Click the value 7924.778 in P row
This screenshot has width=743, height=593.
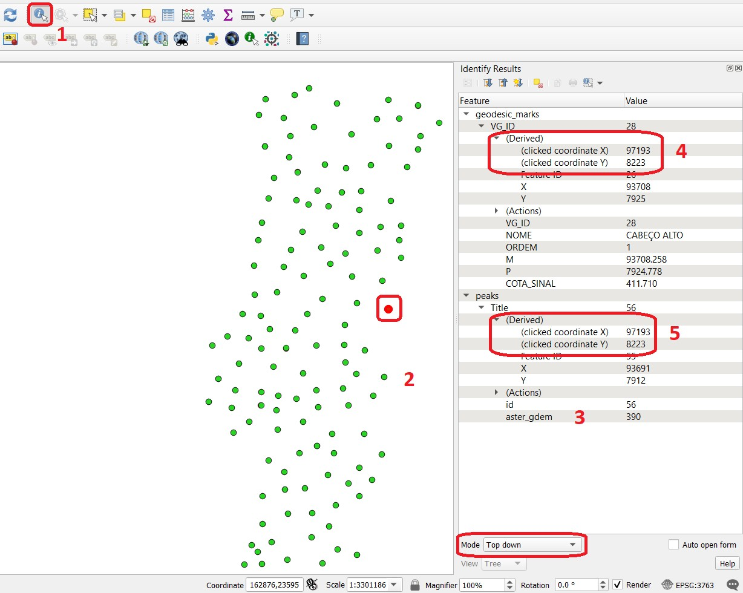click(x=644, y=271)
